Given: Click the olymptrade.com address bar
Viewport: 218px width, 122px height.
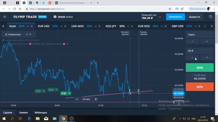Looking at the screenshot, I should click(x=97, y=9).
